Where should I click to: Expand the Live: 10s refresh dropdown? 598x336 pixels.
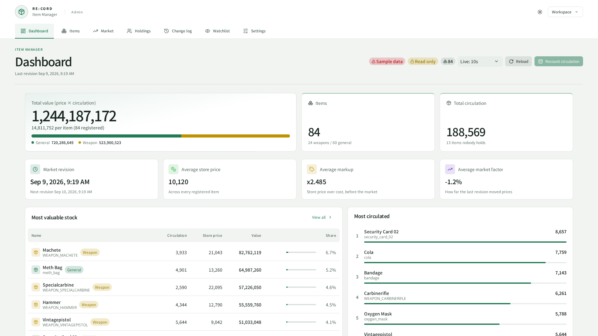(480, 62)
